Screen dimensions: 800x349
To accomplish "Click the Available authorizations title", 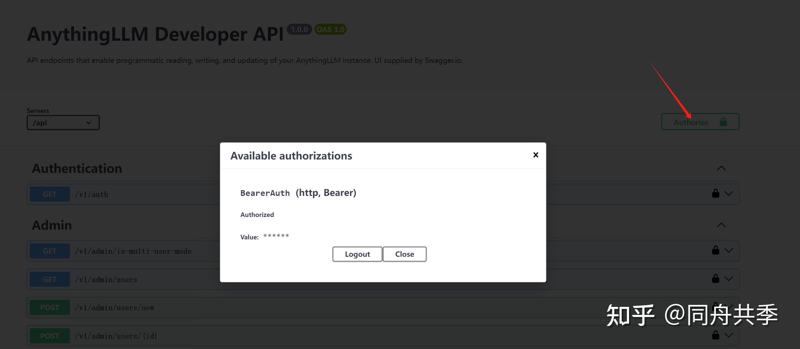I will click(291, 156).
